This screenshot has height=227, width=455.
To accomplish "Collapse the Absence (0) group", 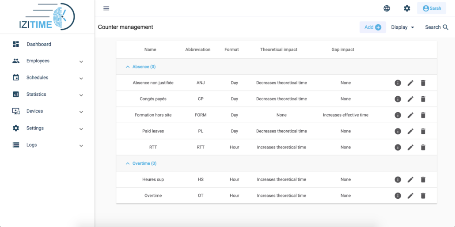I will coord(140,67).
